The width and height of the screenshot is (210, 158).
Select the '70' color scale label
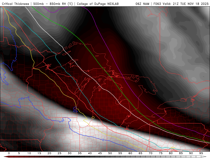coord(150,153)
